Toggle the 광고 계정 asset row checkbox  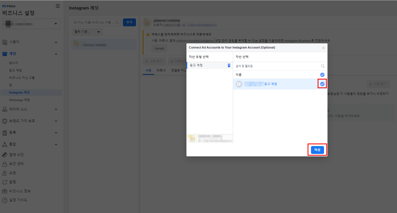[322, 84]
